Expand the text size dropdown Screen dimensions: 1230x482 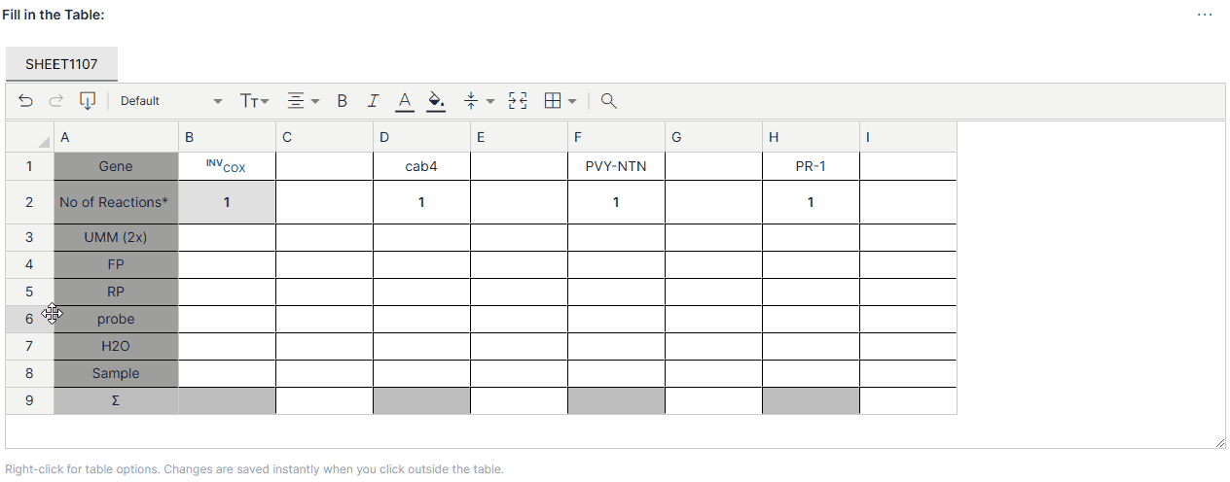tap(255, 101)
